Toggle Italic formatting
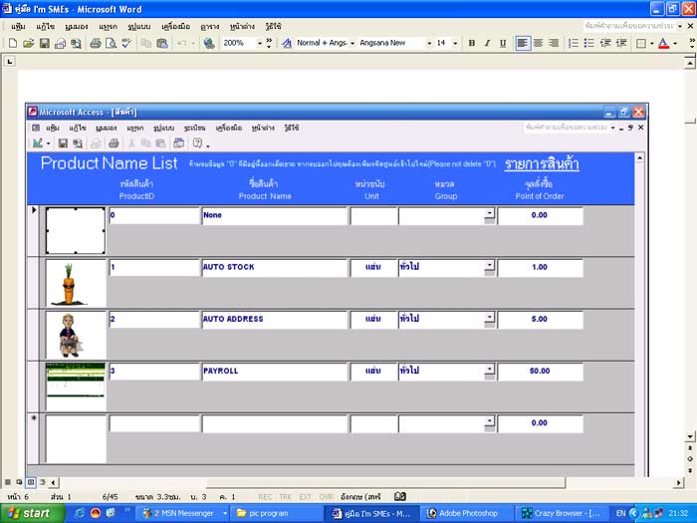This screenshot has width=697, height=523. click(487, 44)
